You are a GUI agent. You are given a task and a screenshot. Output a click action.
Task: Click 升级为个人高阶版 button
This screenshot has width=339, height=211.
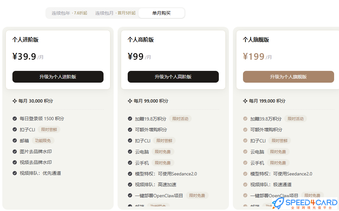pos(173,77)
